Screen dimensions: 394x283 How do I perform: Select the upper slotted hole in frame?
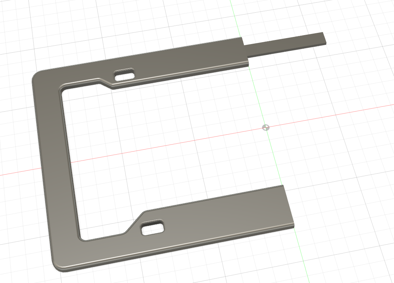click(124, 75)
